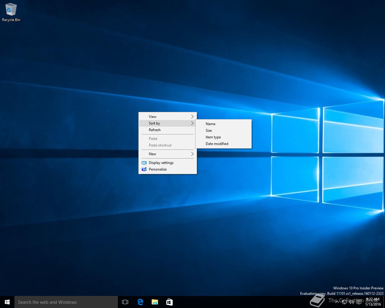Open the Recycle Bin desktop icon
Screen dimensions: 385x308
11,12
